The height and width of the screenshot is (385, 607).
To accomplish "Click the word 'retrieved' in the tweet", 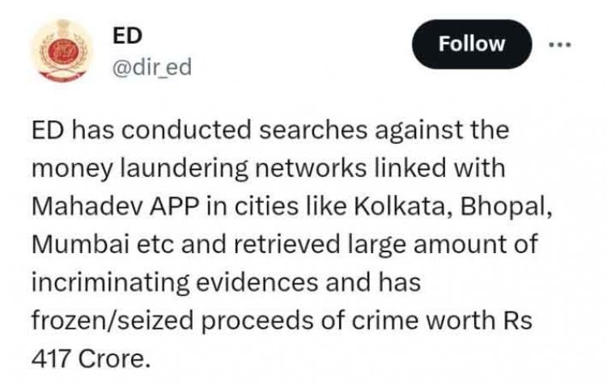I will [x=287, y=244].
